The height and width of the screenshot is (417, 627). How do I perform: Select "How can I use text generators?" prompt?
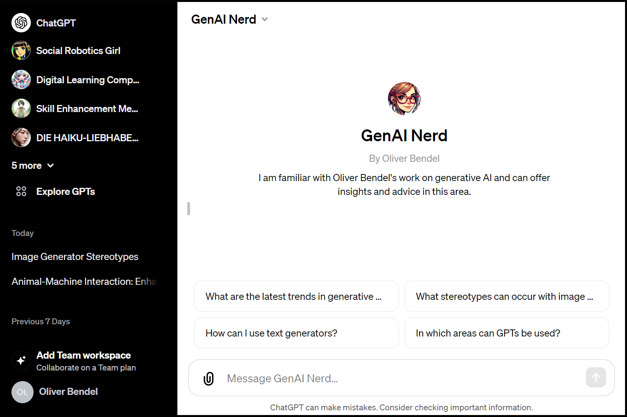pyautogui.click(x=296, y=333)
